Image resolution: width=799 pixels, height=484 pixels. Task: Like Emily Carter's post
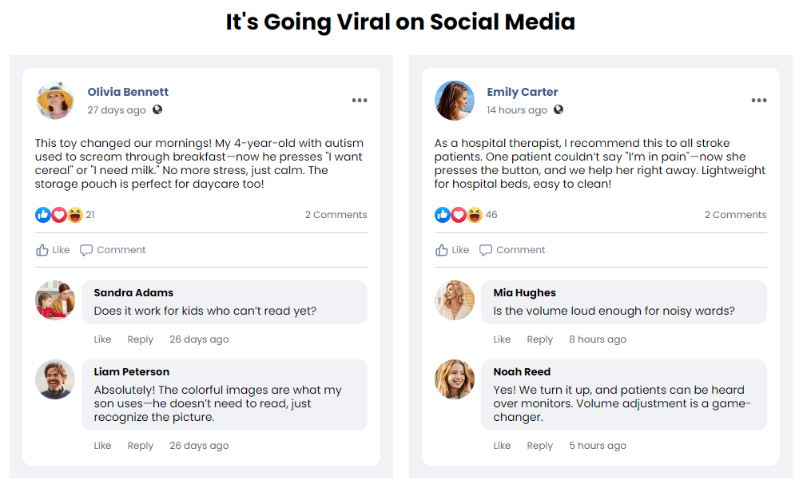pyautogui.click(x=452, y=250)
